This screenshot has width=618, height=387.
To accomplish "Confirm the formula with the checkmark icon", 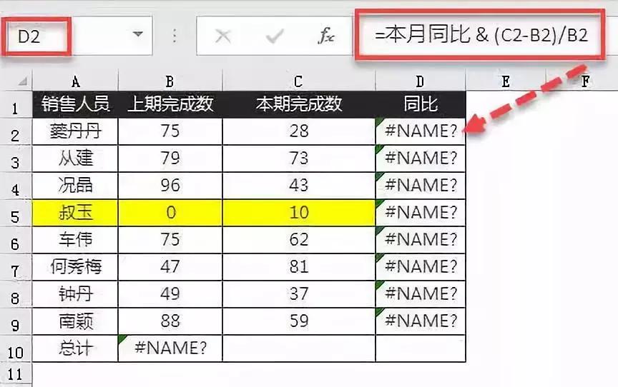I will (275, 36).
